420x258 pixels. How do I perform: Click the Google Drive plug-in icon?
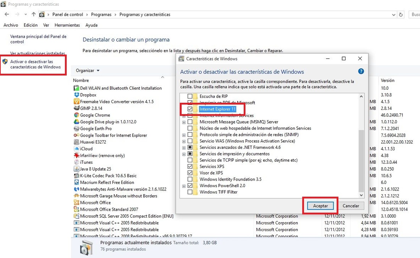point(76,122)
